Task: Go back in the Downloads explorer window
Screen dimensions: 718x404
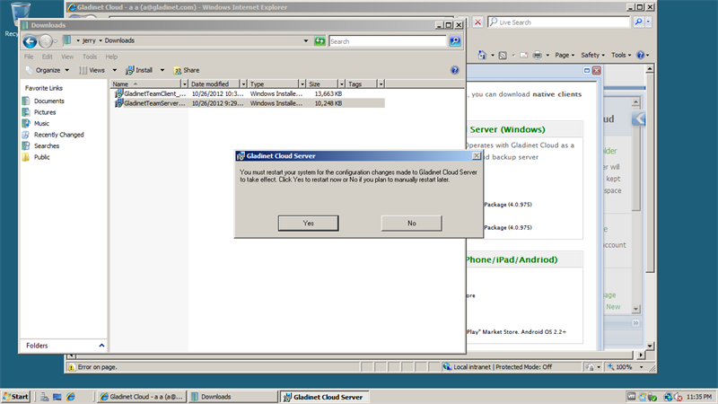Action: pos(30,41)
